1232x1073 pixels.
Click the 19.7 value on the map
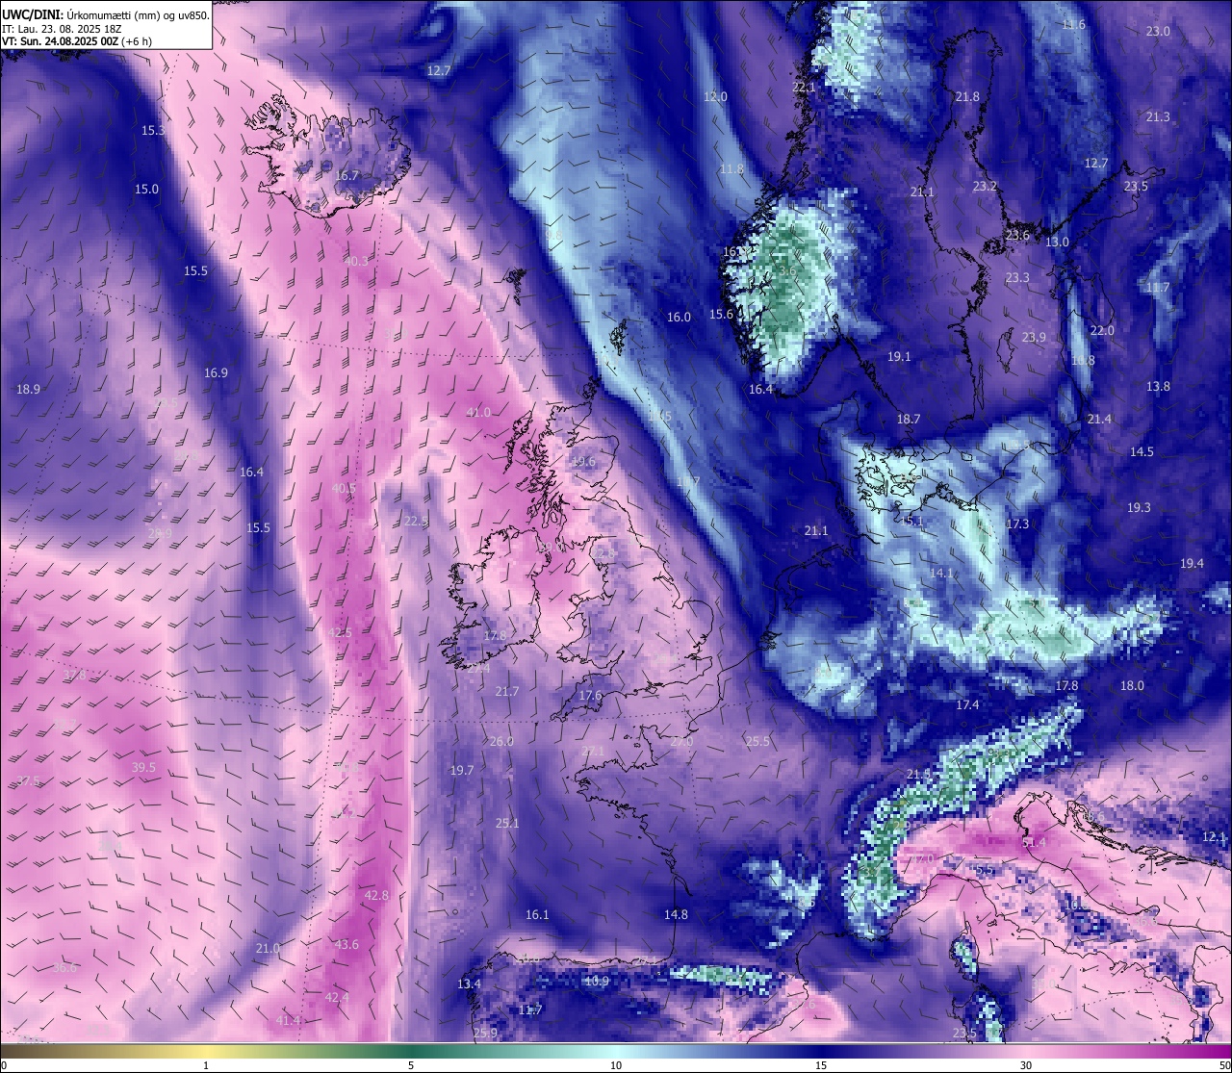(462, 771)
